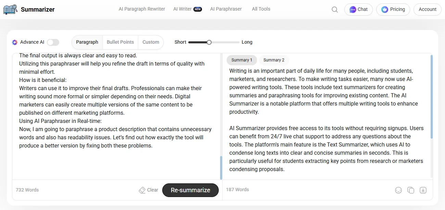Open the AI Paragraph Rewriter page
Image resolution: width=445 pixels, height=210 pixels.
pyautogui.click(x=141, y=9)
